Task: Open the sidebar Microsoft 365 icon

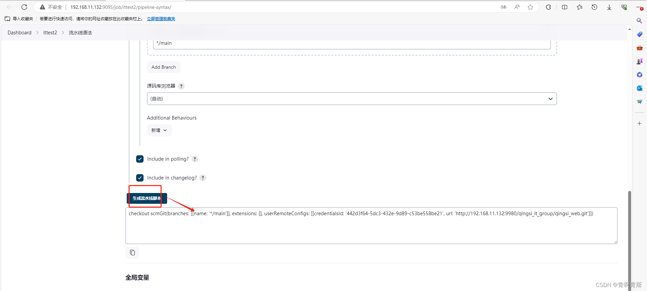Action: 639,75
